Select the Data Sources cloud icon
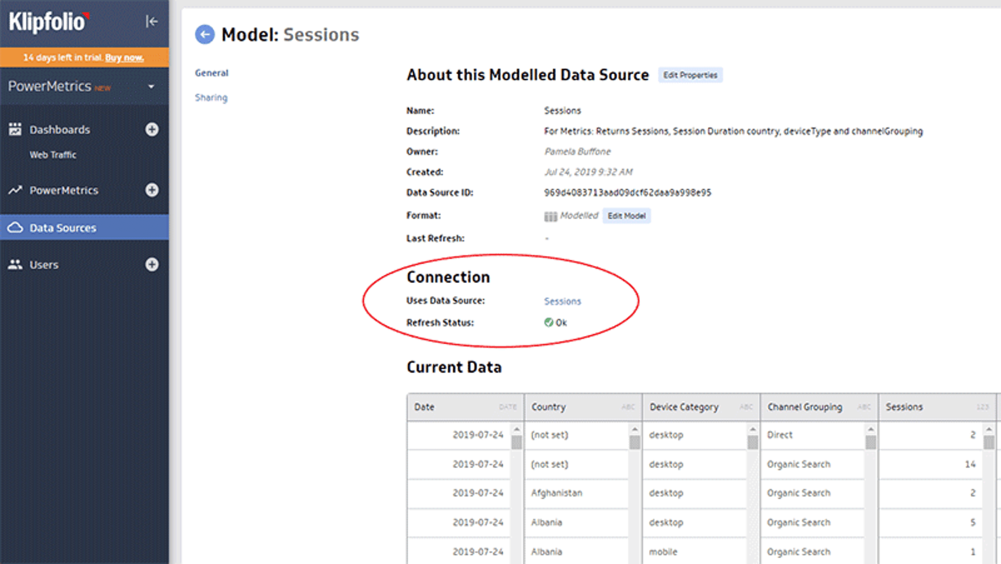This screenshot has width=1001, height=564. pyautogui.click(x=15, y=227)
